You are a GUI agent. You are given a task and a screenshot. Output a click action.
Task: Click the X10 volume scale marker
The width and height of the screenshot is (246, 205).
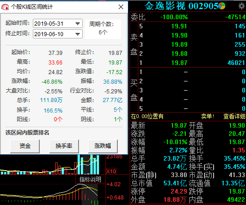pyautogui.click(x=111, y=171)
